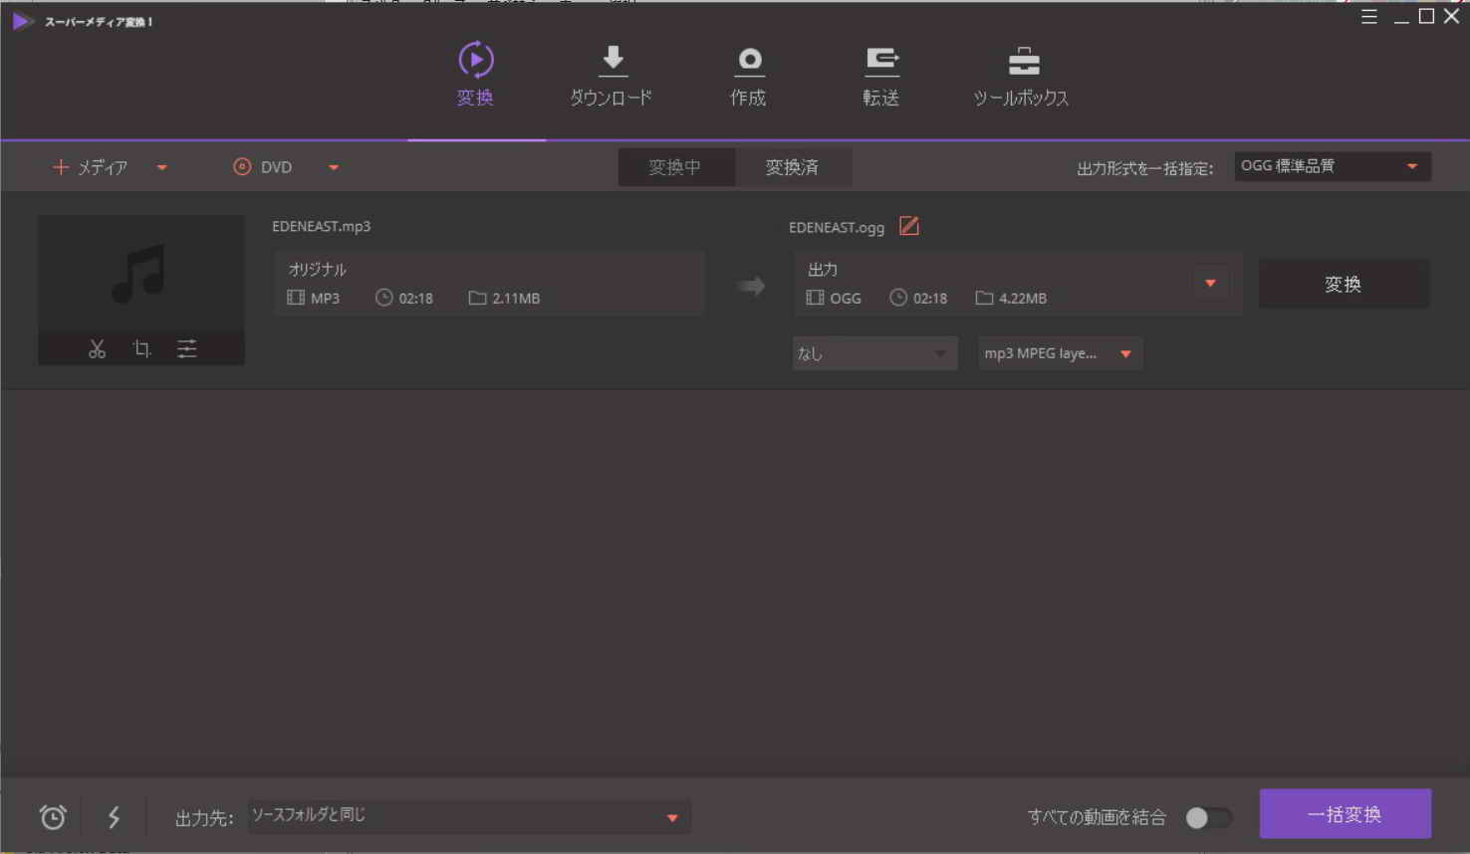The height and width of the screenshot is (854, 1470).
Task: Click the 変換 button for EDENEAST file
Action: pos(1343,285)
